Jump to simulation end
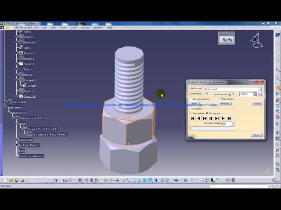This screenshot has width=281, height=210. [x=229, y=119]
